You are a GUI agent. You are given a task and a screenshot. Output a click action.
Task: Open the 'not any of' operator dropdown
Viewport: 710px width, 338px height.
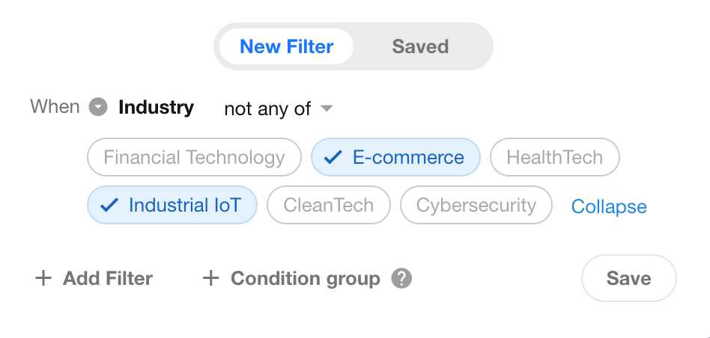tap(279, 108)
